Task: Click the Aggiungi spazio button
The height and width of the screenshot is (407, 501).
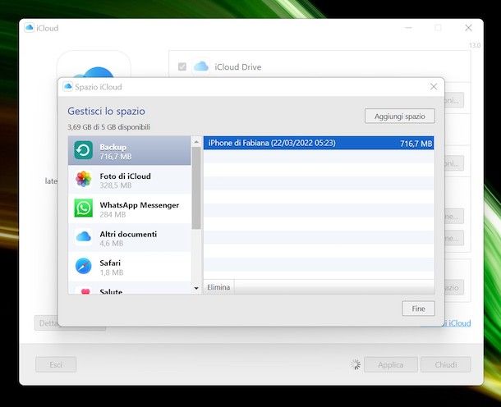Action: tap(400, 116)
